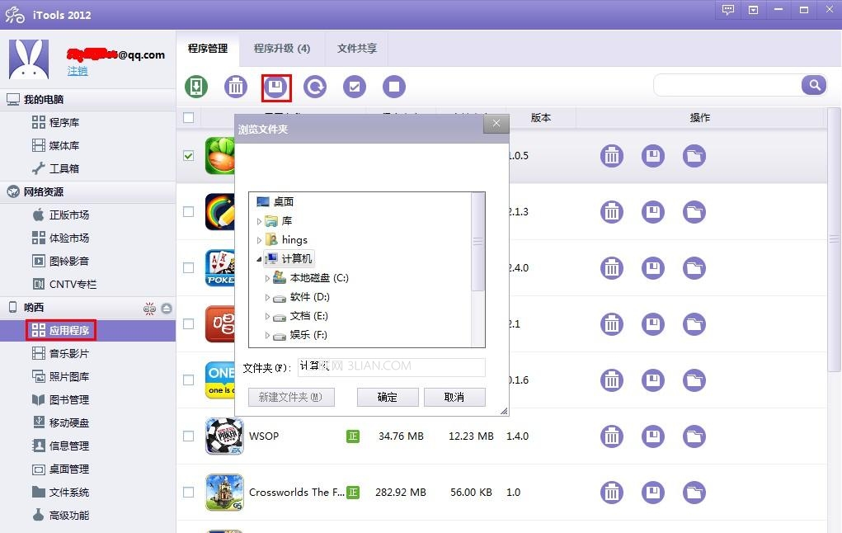Viewport: 842px width, 533px height.
Task: Switch to the 程序升级 tab
Action: pos(284,48)
